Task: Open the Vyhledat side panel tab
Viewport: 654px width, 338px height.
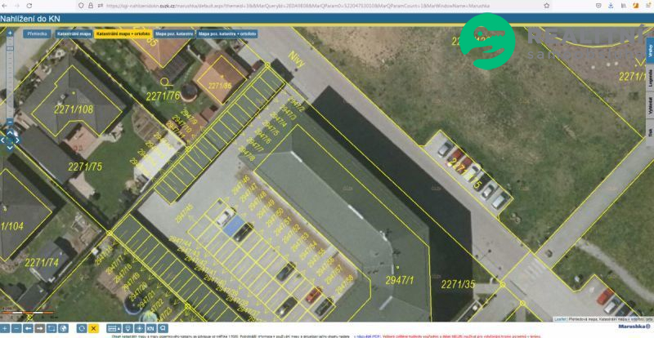Action: click(x=650, y=106)
